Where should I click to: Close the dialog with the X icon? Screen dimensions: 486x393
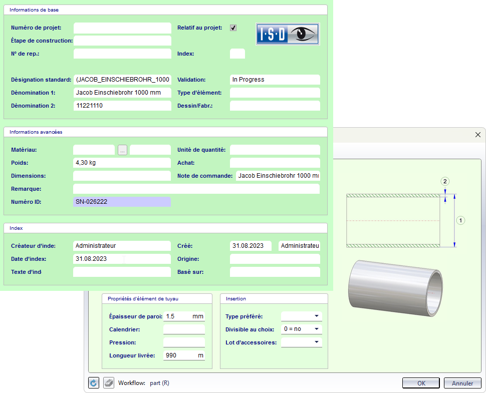point(478,135)
